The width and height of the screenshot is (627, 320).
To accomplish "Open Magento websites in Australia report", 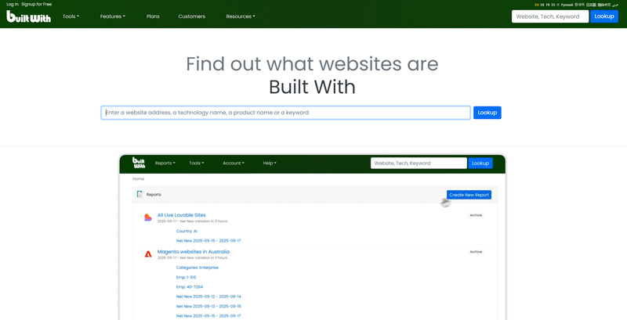I will pos(193,252).
